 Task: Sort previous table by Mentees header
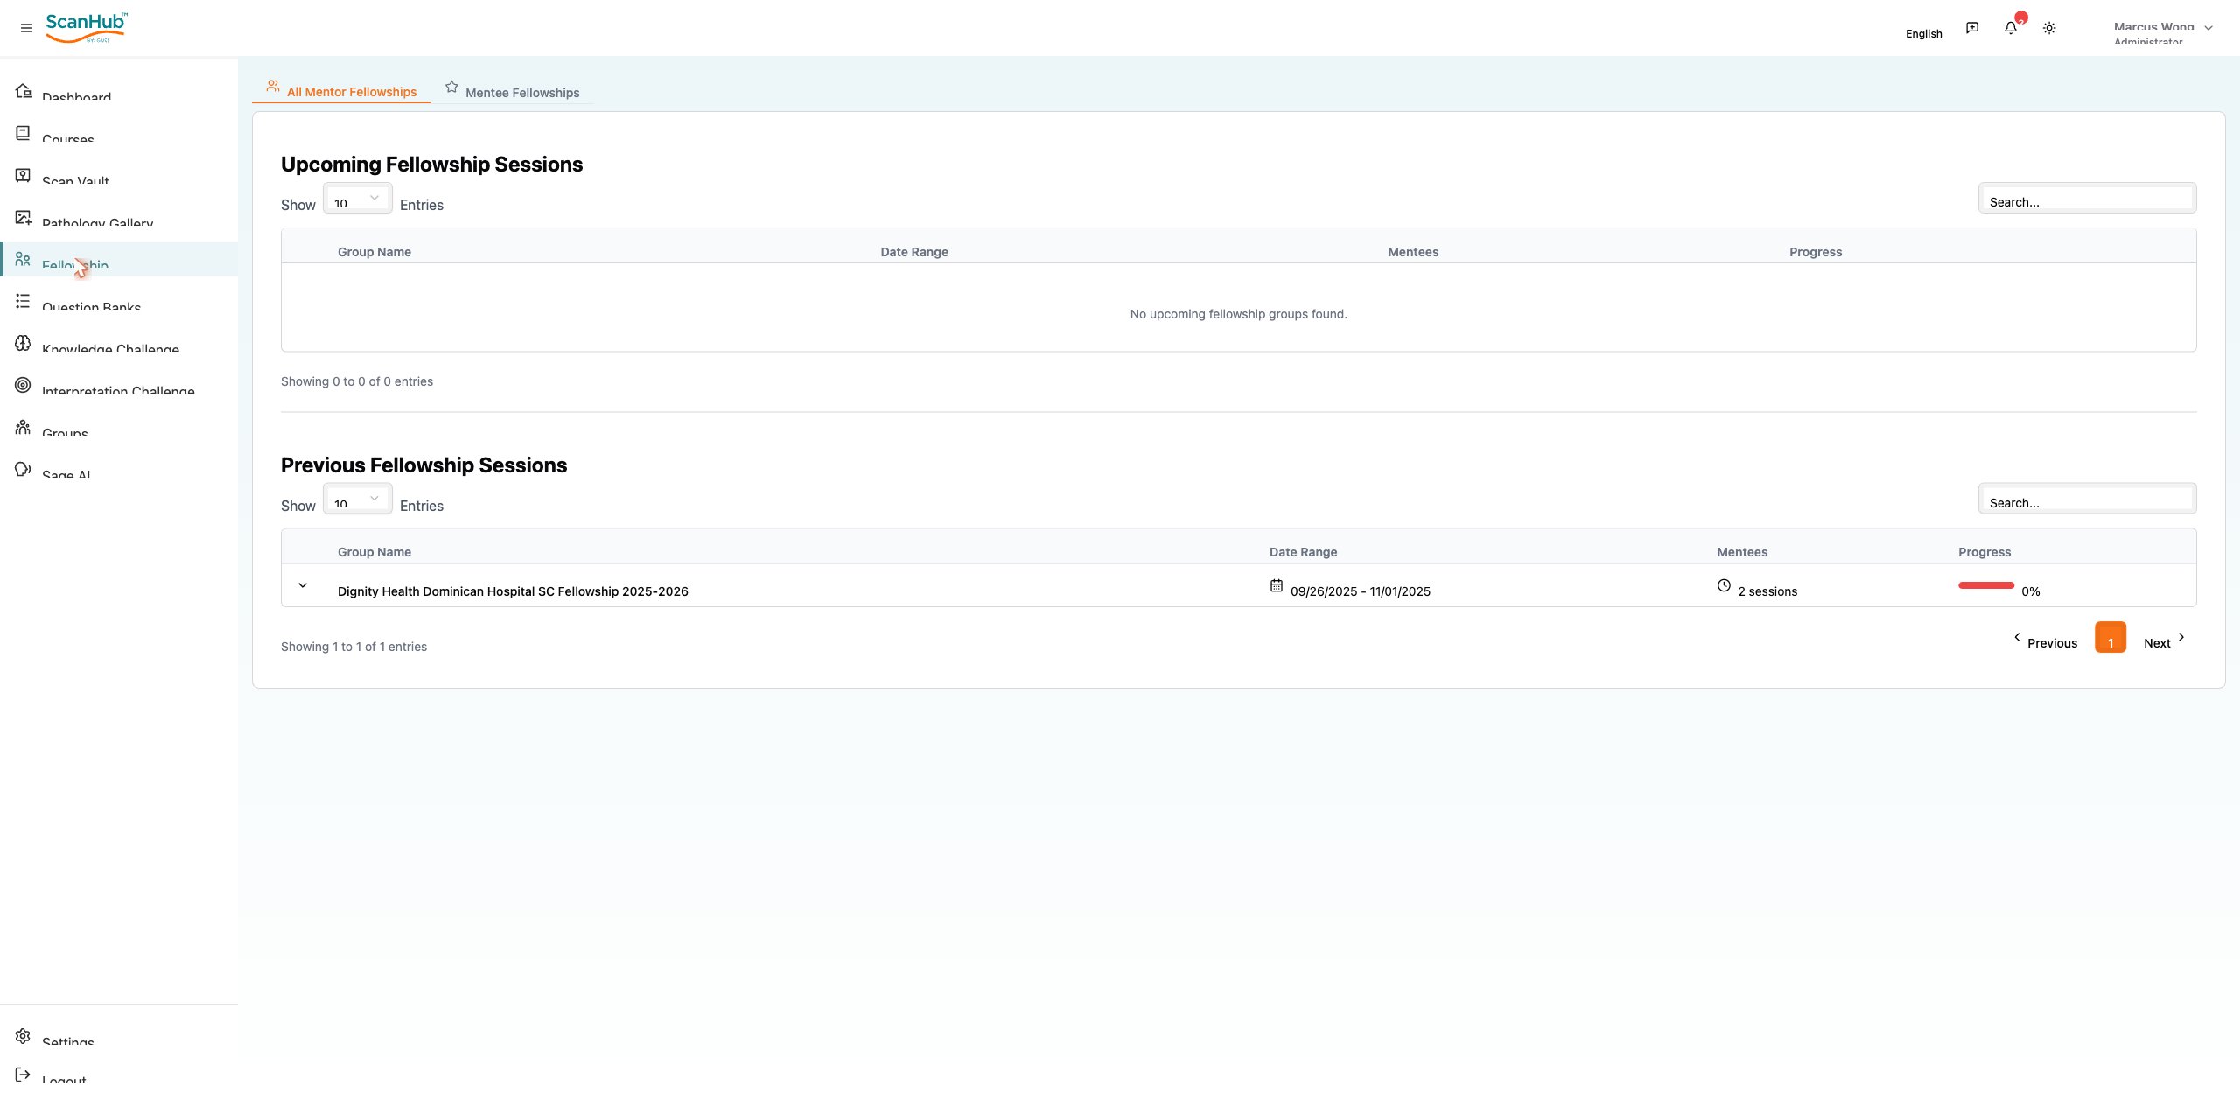click(x=1742, y=552)
